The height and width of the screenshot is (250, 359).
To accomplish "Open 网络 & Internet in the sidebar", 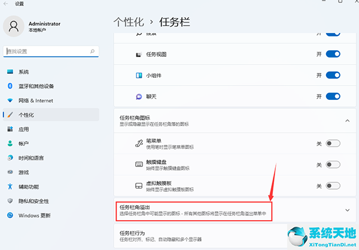I will [51, 100].
